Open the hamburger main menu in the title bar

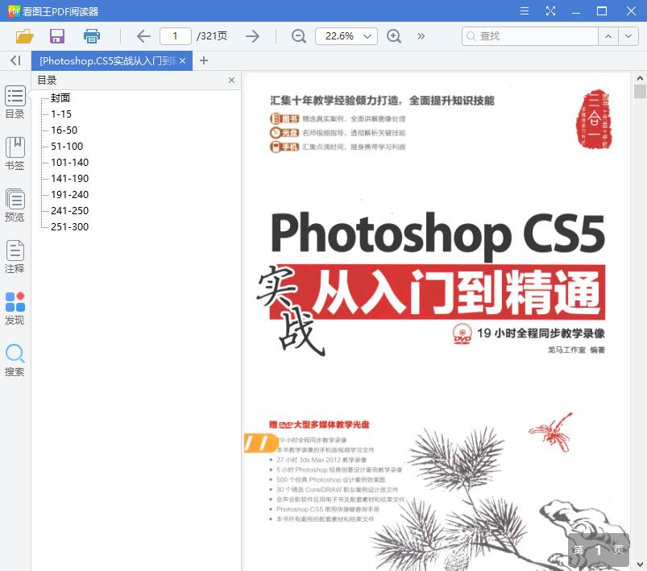(x=525, y=11)
